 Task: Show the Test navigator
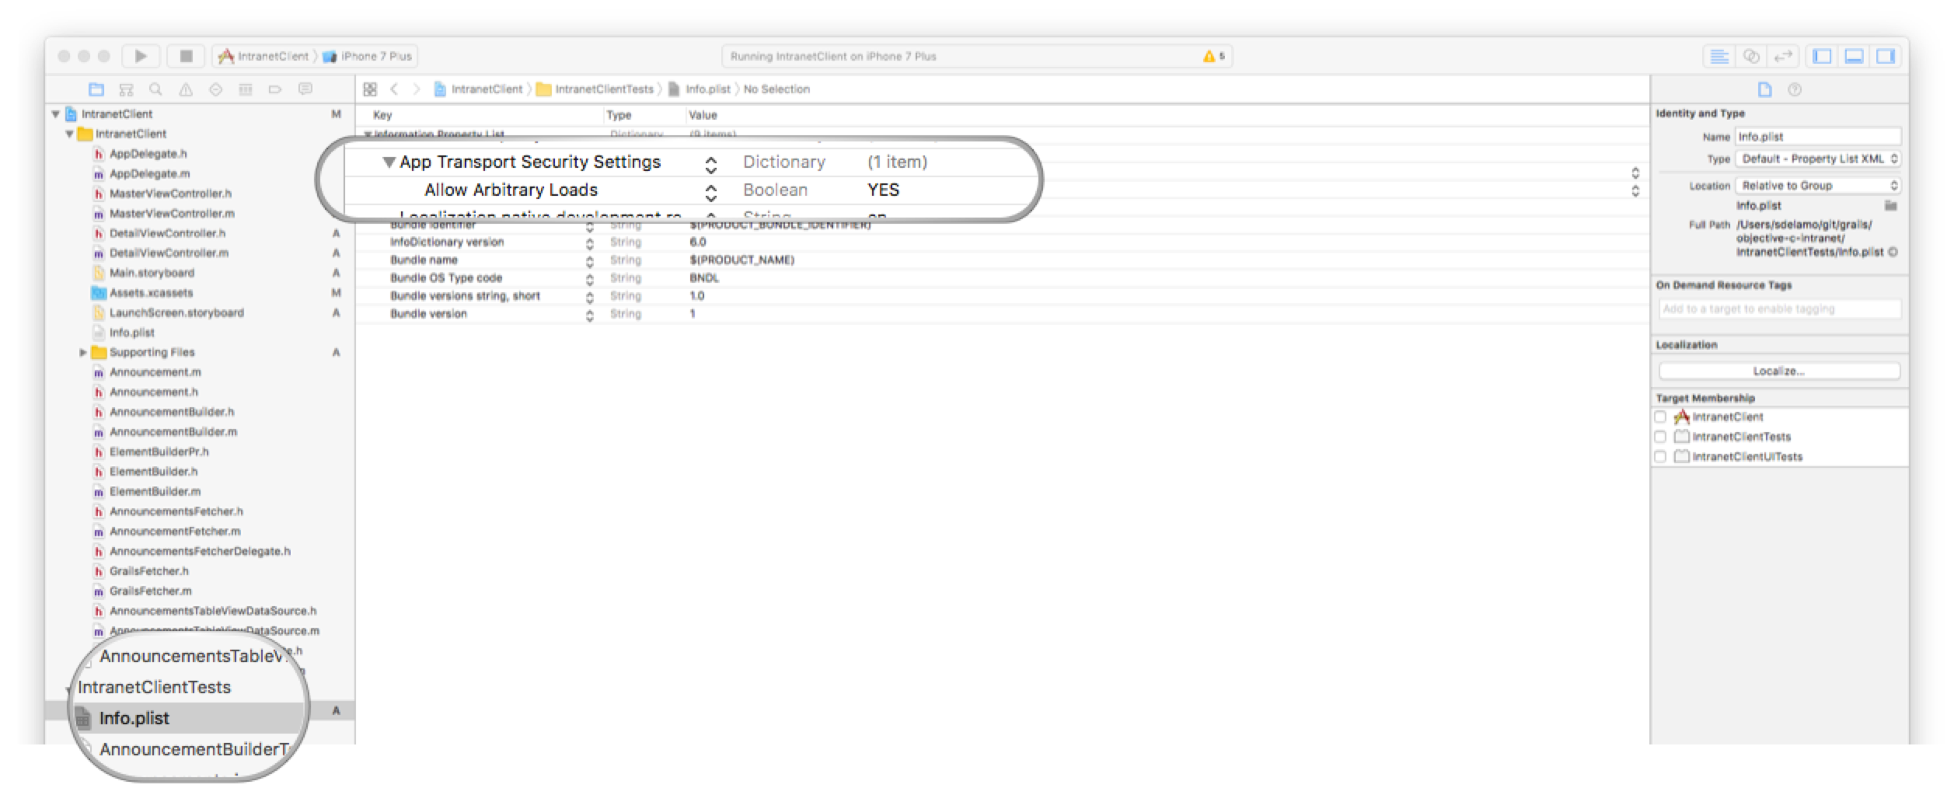(215, 89)
